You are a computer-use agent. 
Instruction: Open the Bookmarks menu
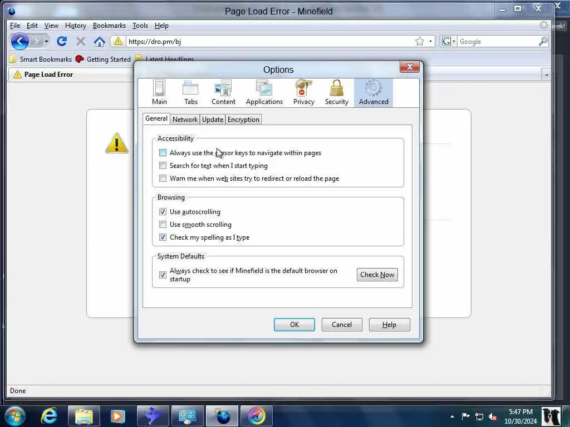point(109,26)
